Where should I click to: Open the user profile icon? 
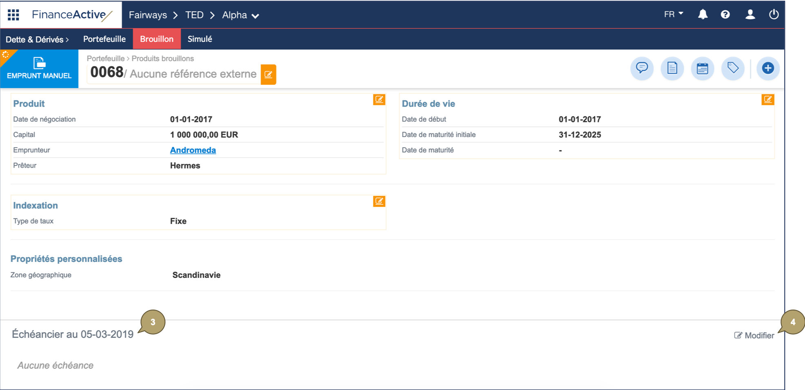point(750,14)
